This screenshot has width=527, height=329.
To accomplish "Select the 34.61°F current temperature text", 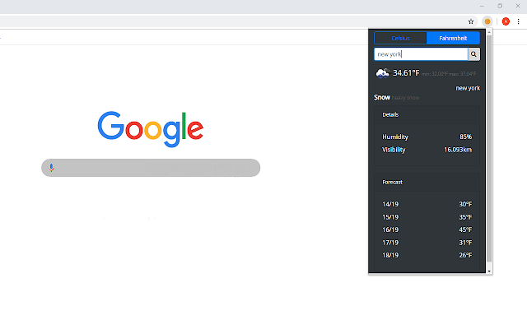I will (x=406, y=73).
